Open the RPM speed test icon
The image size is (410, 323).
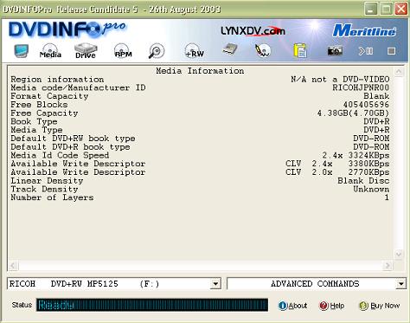123,51
